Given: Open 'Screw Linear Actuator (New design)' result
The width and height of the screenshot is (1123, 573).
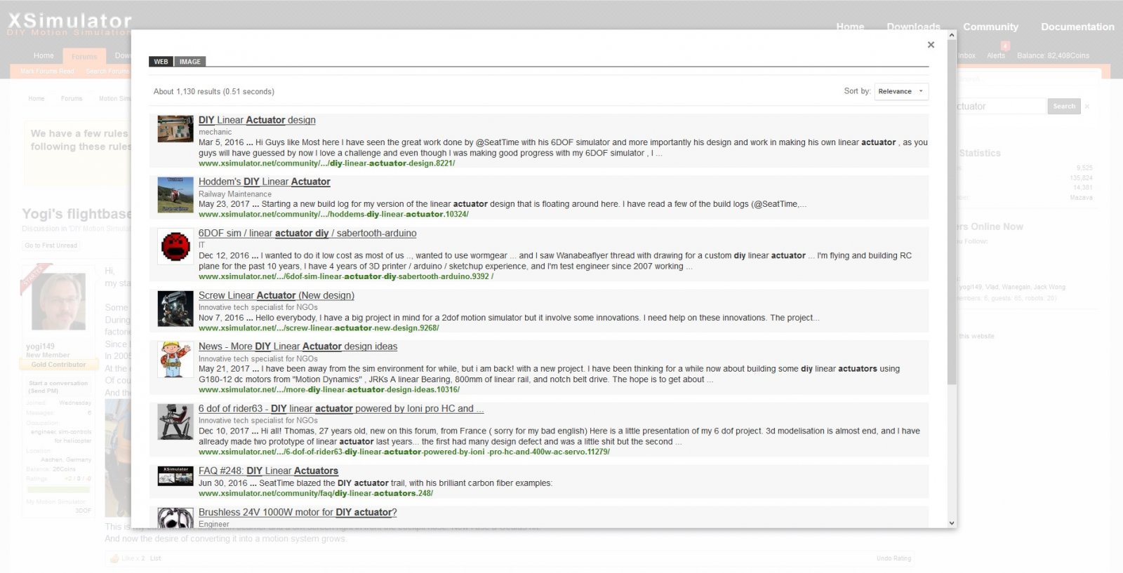Looking at the screenshot, I should pyautogui.click(x=277, y=296).
